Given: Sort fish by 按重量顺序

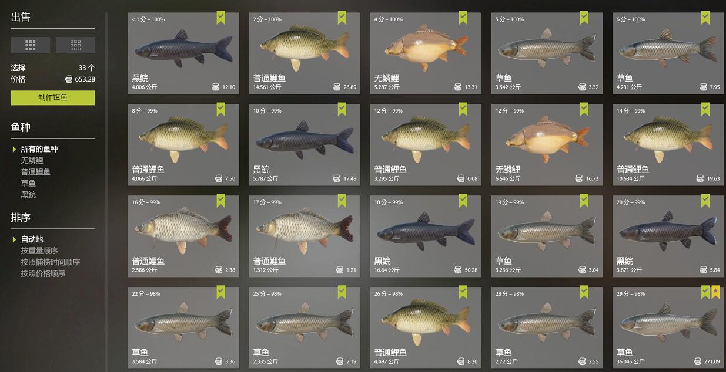Looking at the screenshot, I should point(39,251).
